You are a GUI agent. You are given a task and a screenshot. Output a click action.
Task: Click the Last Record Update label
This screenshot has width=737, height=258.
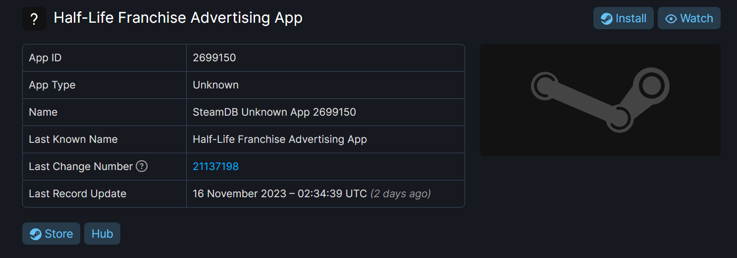pyautogui.click(x=77, y=194)
